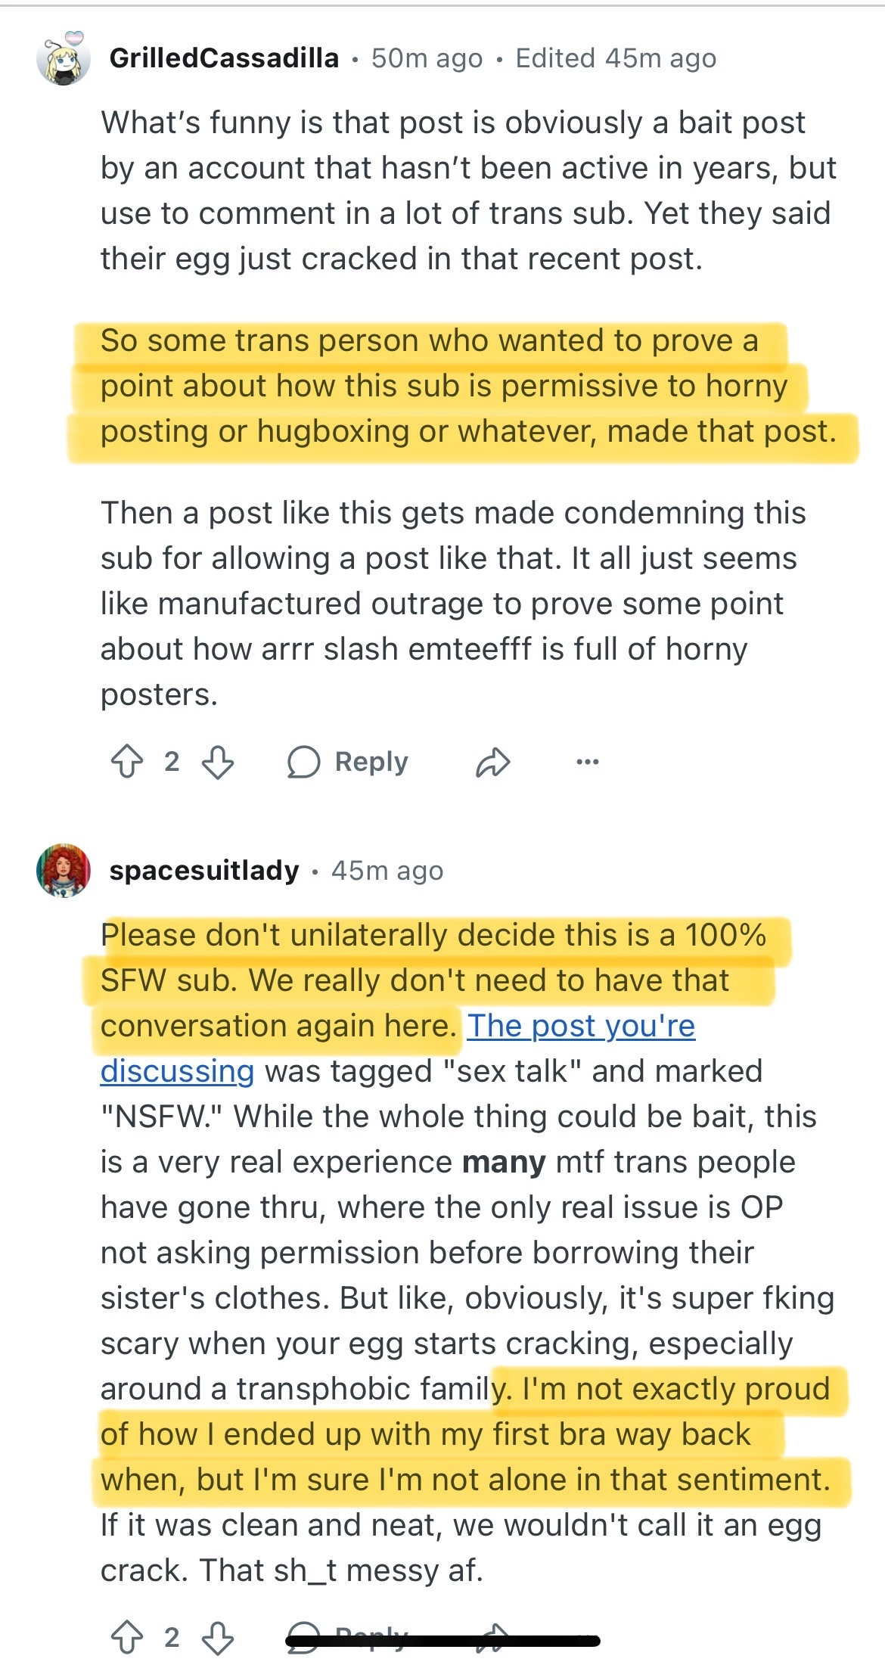Open more options on GrilledCassadilla's comment
The image size is (885, 1665).
(x=588, y=762)
